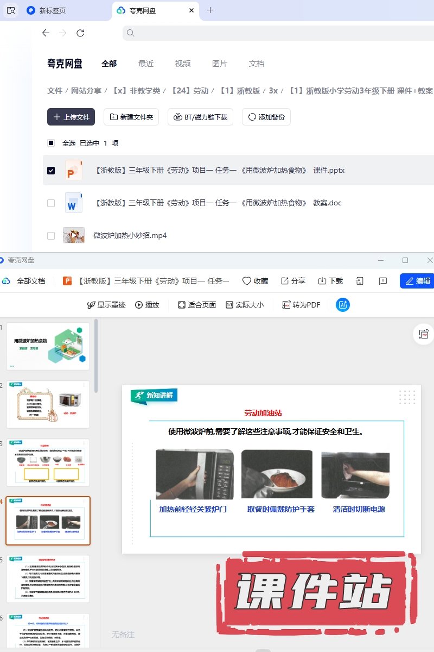
Task: Click the slide panel vertical scrollbar
Action: pyautogui.click(x=97, y=356)
